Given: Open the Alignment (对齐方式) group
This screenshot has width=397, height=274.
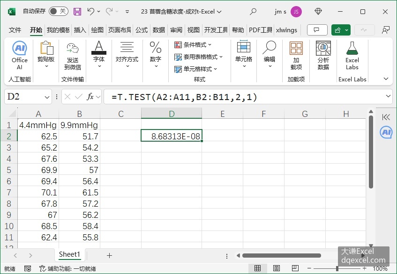Looking at the screenshot, I should point(127,55).
